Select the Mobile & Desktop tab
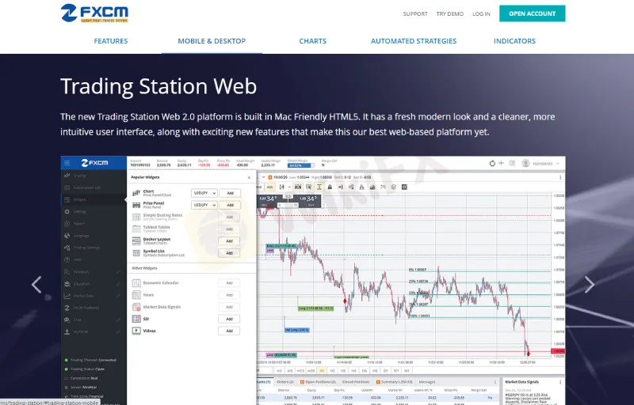The width and height of the screenshot is (634, 405). pyautogui.click(x=212, y=41)
